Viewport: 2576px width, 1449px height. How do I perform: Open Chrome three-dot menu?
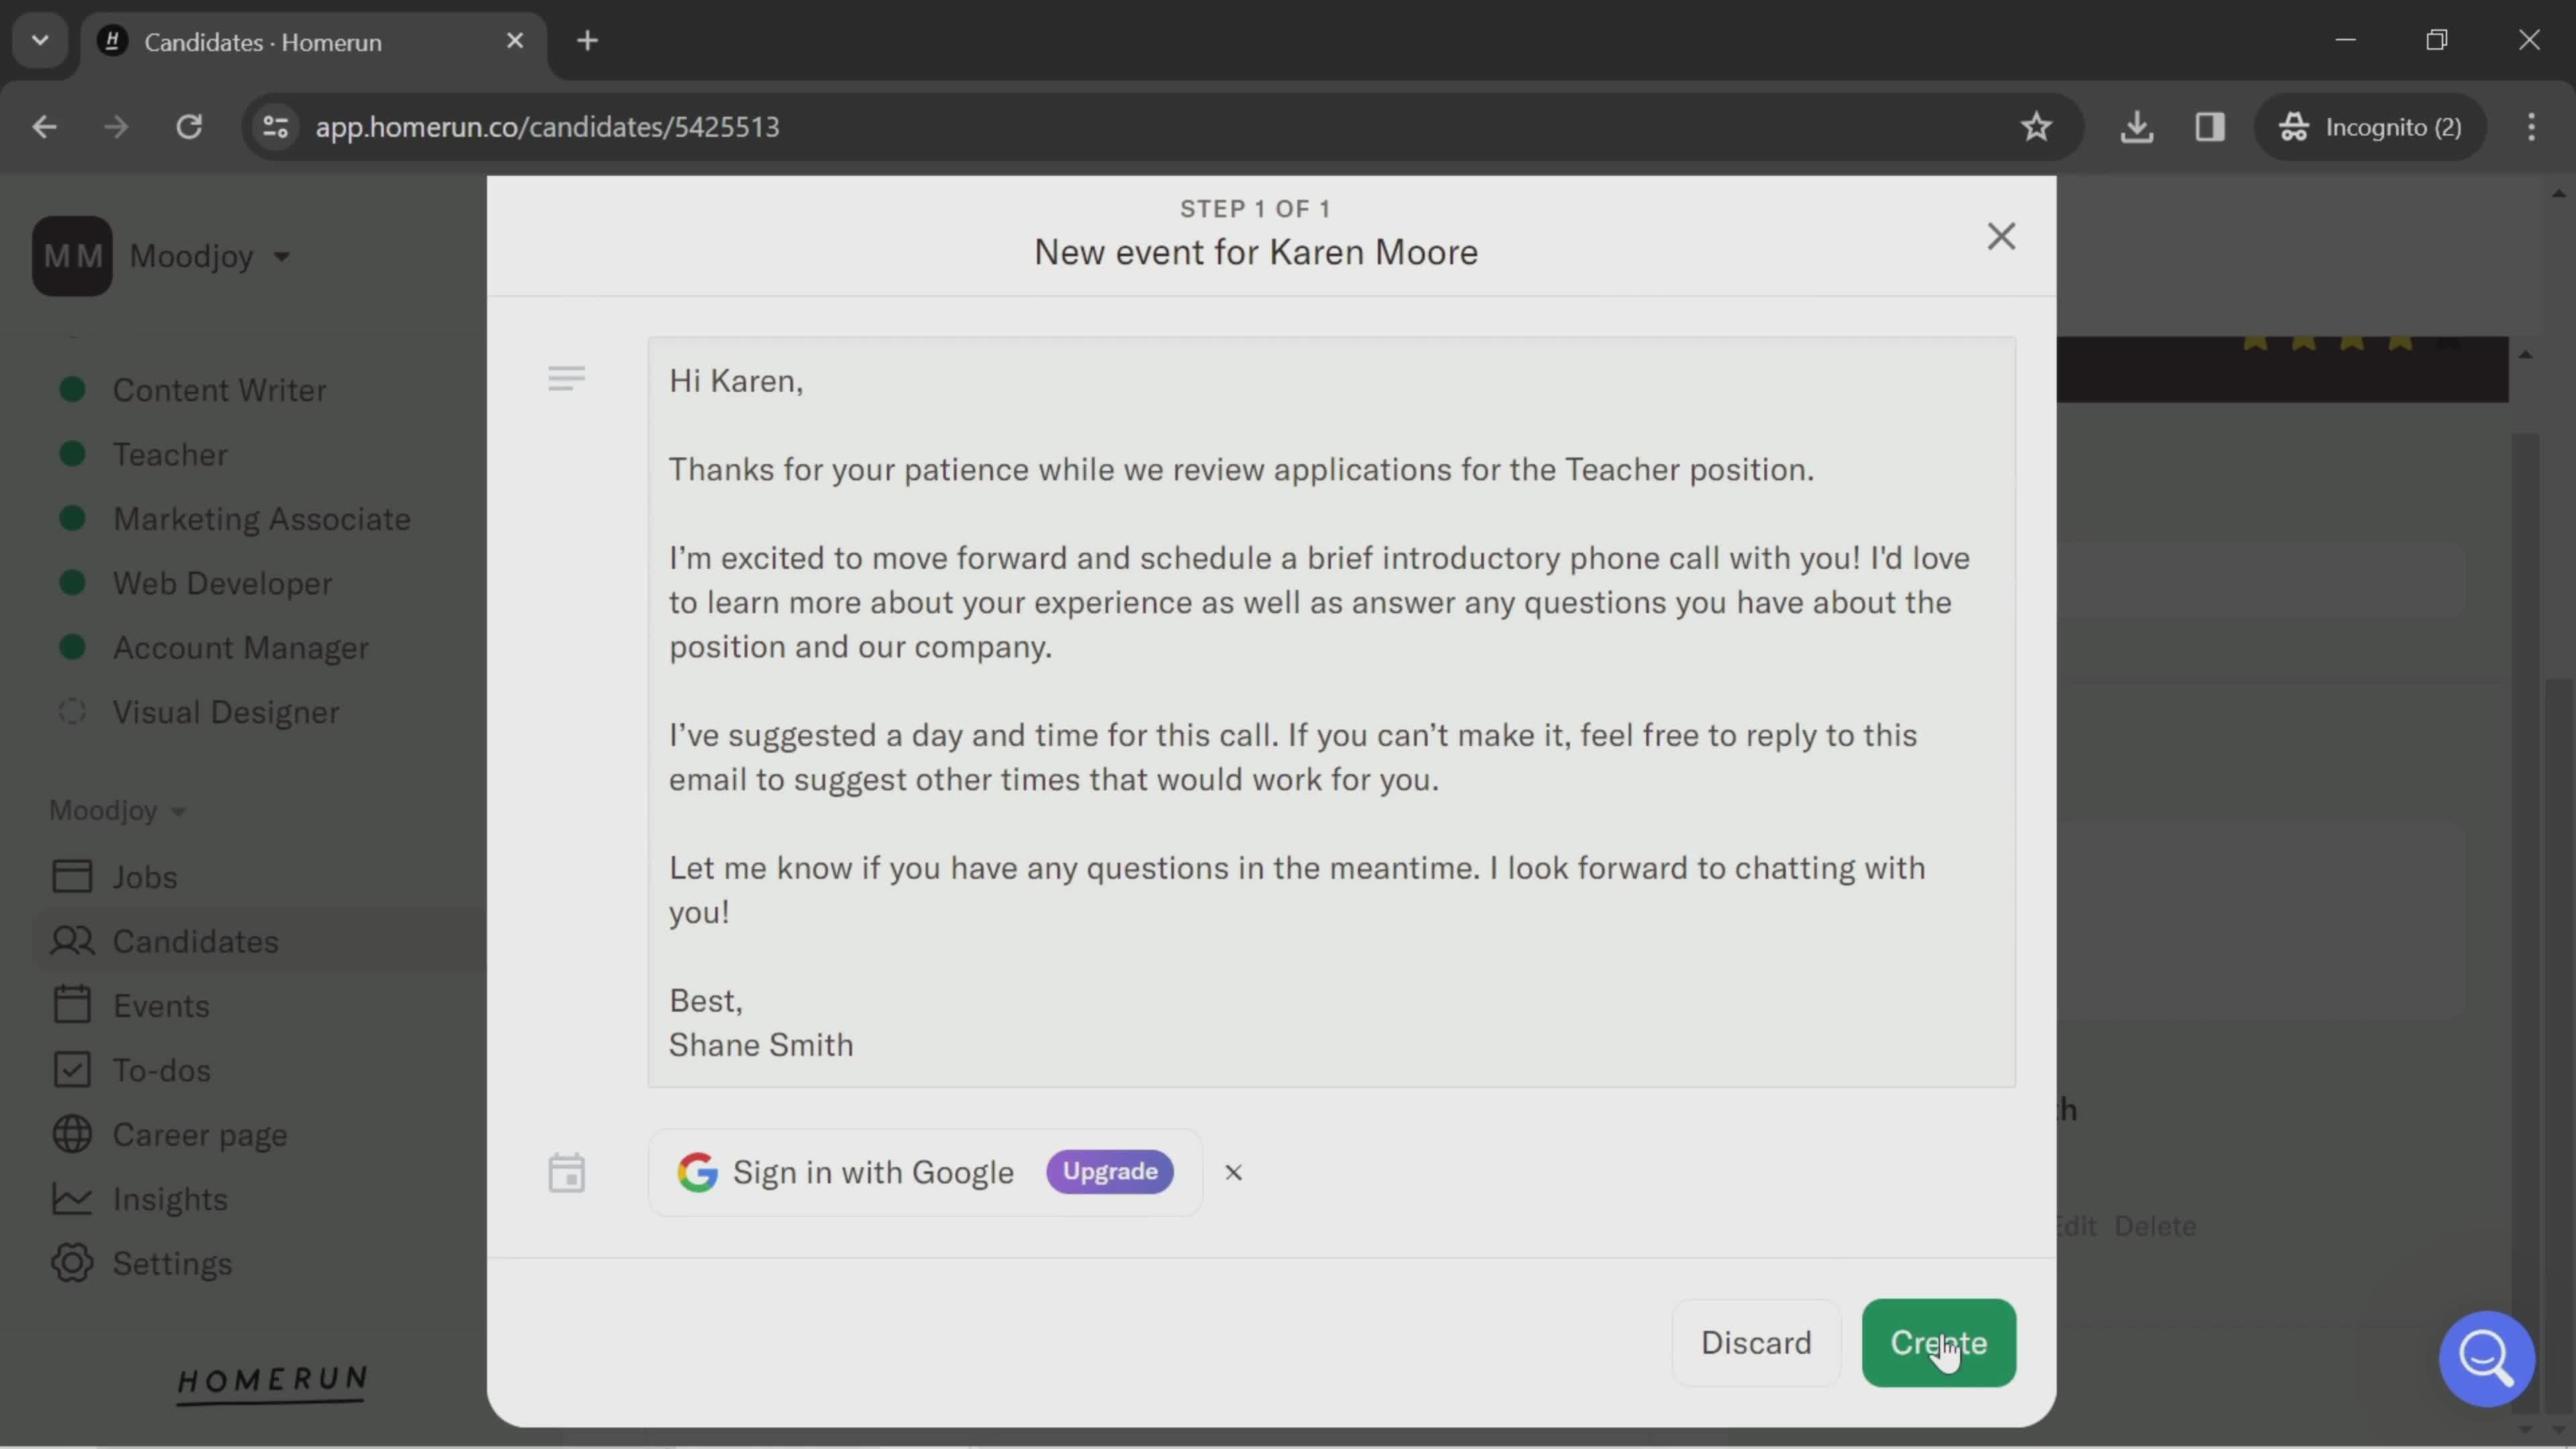pyautogui.click(x=2531, y=127)
